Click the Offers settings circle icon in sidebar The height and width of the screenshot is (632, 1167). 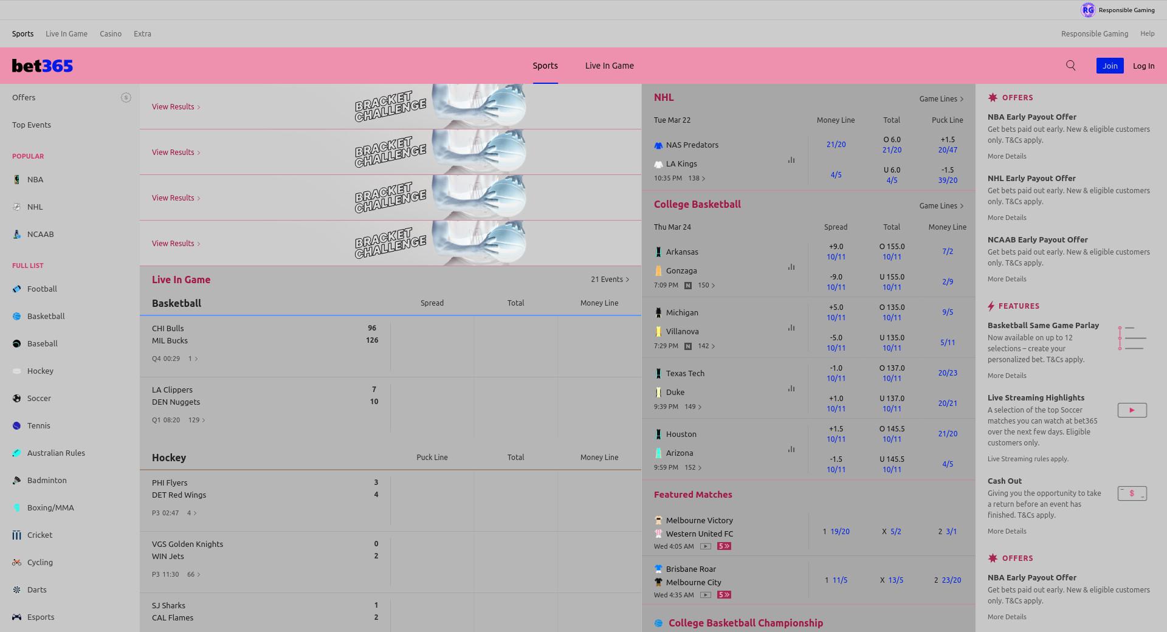[126, 97]
